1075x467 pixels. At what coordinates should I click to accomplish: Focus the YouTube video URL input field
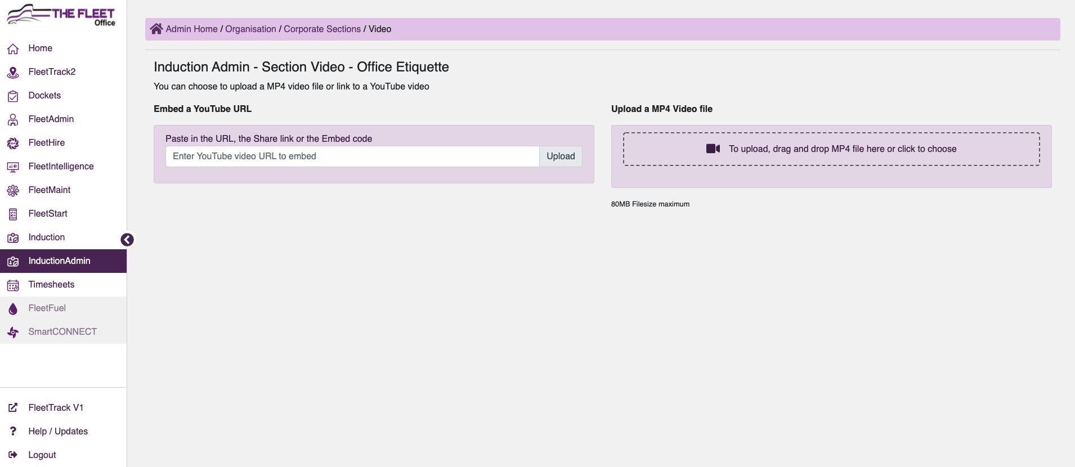pos(352,156)
